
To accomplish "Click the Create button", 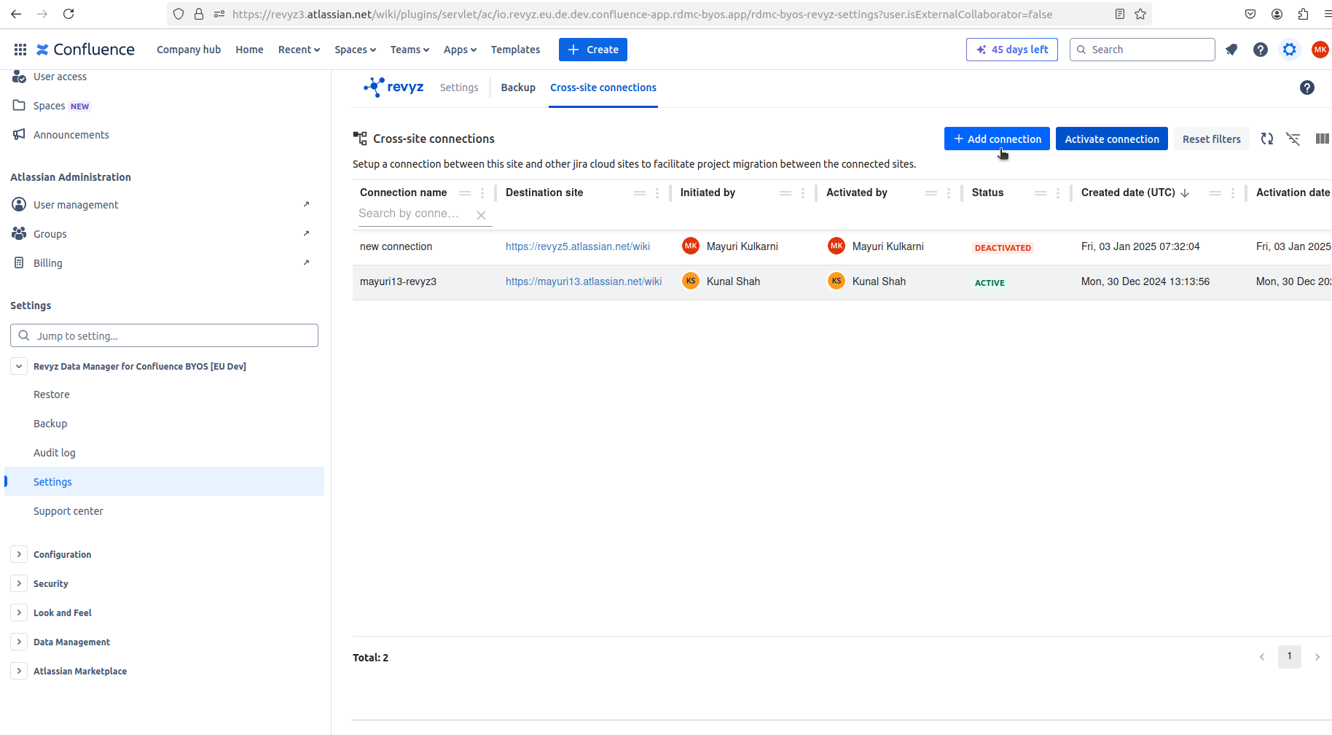I will pyautogui.click(x=593, y=50).
